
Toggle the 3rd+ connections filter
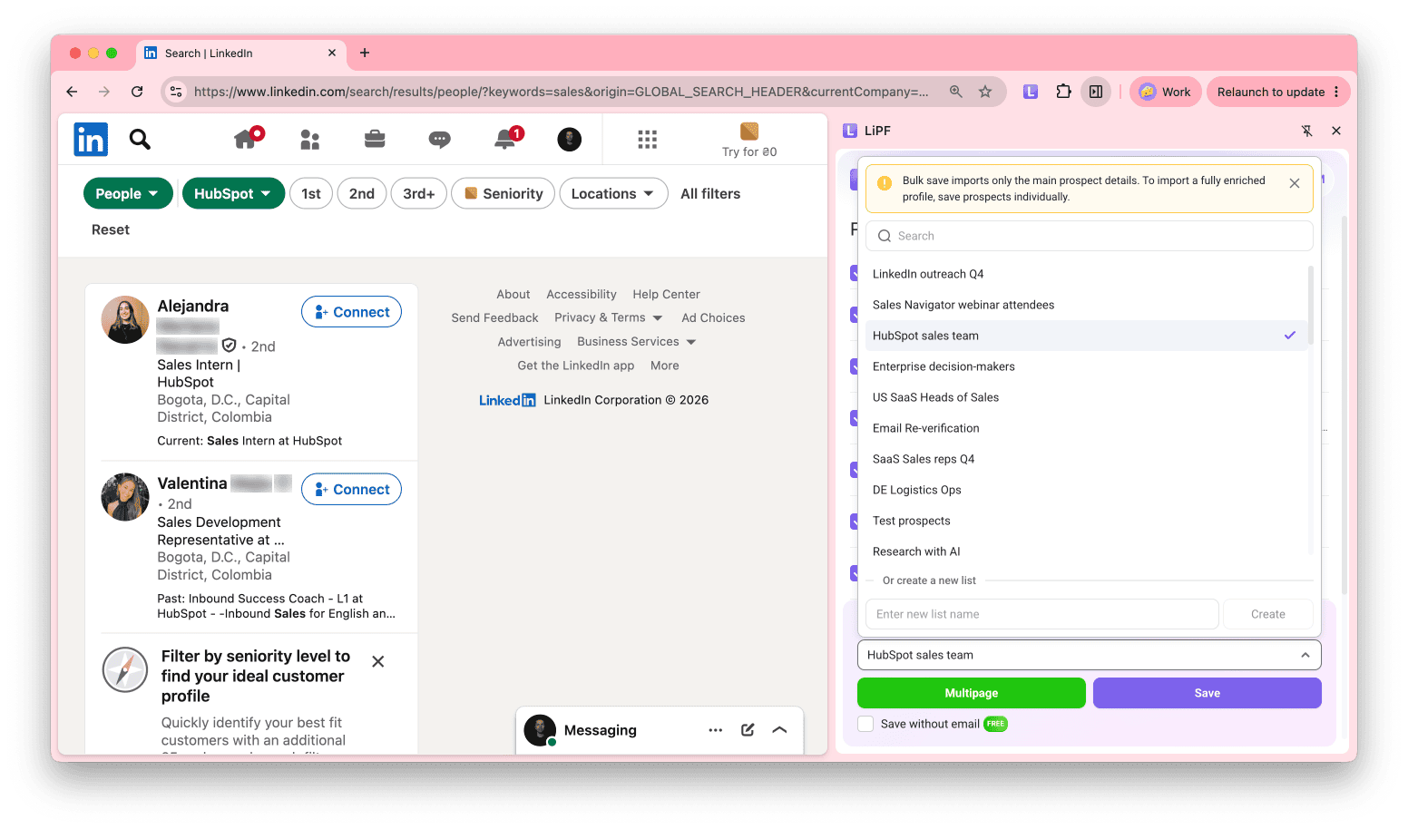[x=419, y=193]
